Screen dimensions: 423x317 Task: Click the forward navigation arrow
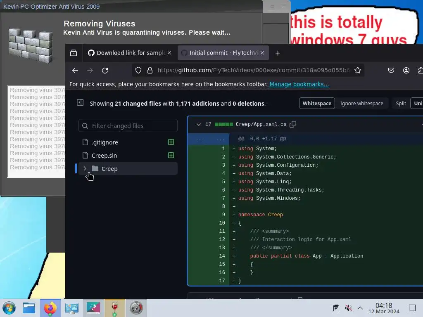[x=90, y=70]
